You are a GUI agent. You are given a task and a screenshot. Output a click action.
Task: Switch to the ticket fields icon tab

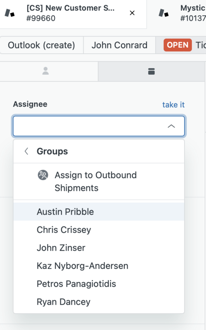[x=151, y=71]
